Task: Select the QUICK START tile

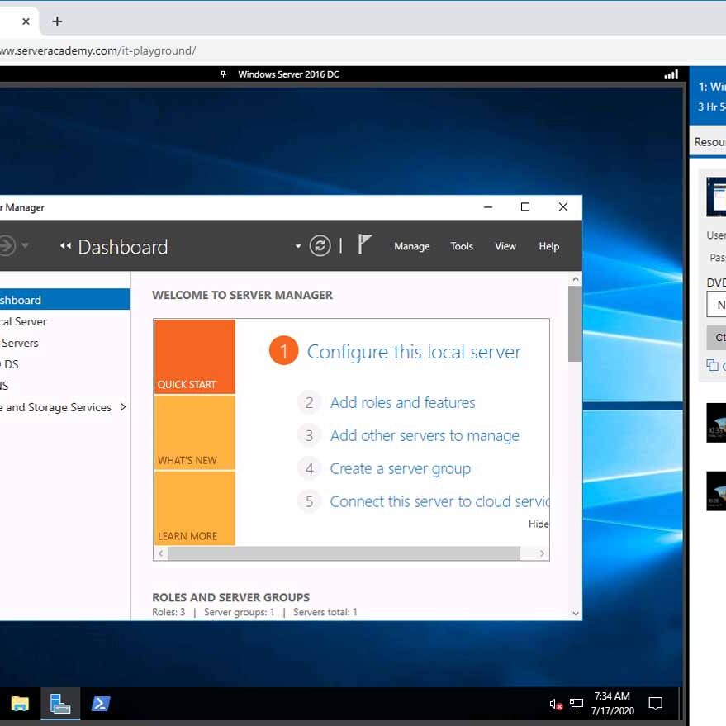Action: 195,357
